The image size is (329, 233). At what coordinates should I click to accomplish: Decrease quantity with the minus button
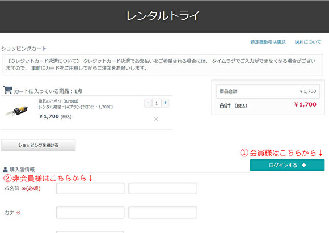(x=148, y=103)
